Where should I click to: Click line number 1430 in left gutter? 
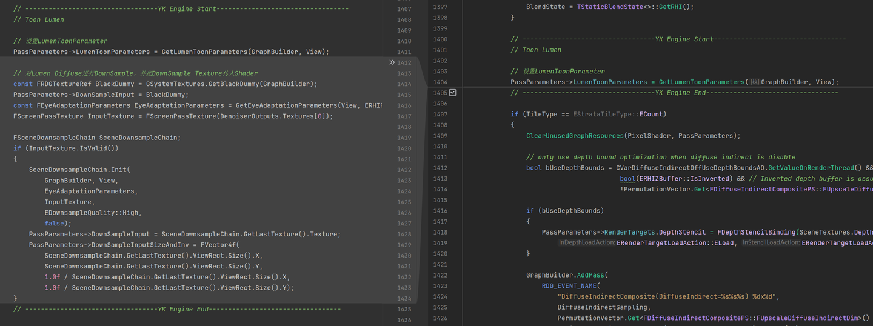404,256
